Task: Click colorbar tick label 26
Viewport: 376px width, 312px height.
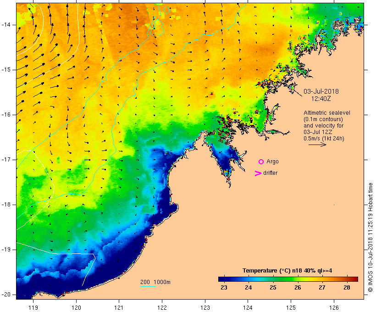Action: coord(298,288)
